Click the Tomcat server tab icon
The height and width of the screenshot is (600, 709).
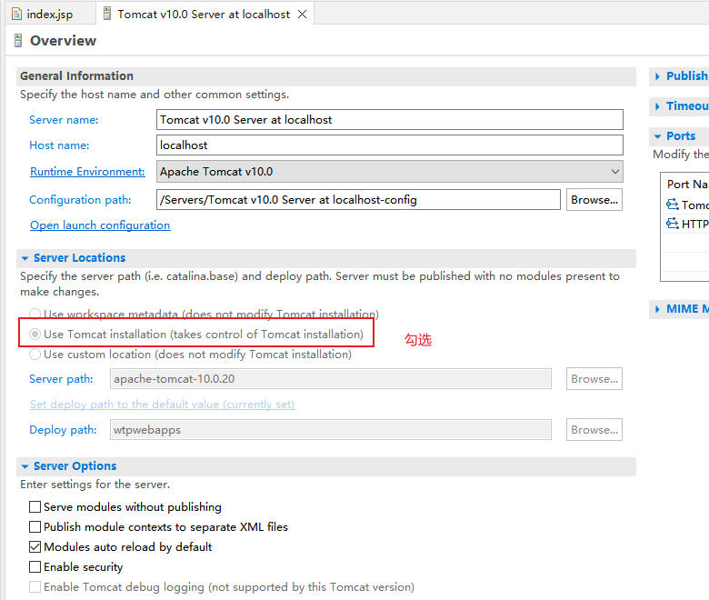[x=107, y=14]
